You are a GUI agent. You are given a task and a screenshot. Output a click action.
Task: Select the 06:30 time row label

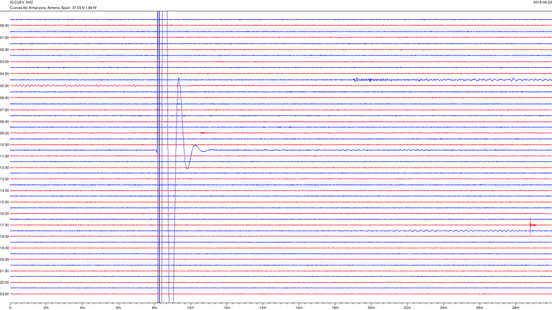(x=5, y=98)
